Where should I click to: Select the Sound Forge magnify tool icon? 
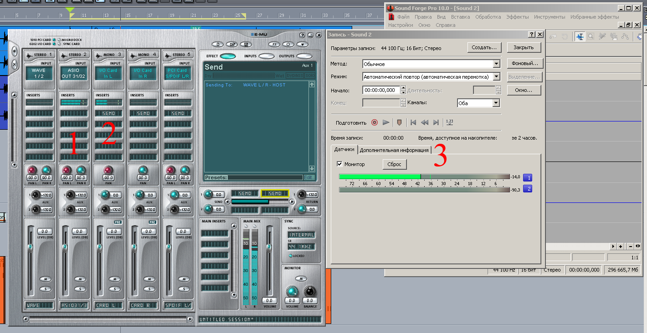(591, 36)
